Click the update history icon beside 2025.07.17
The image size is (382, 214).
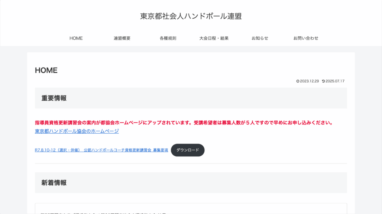[x=323, y=81]
